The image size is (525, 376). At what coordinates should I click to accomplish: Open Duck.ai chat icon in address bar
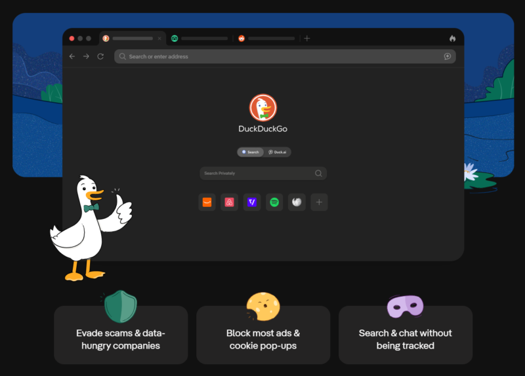(x=448, y=56)
